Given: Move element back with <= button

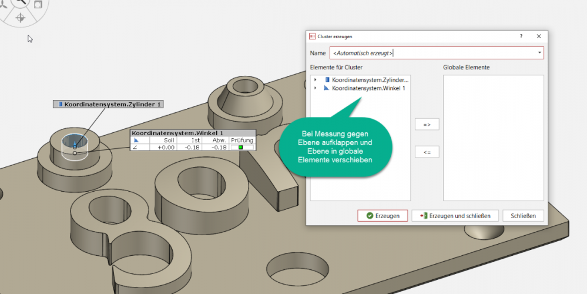Looking at the screenshot, I should click(x=427, y=152).
